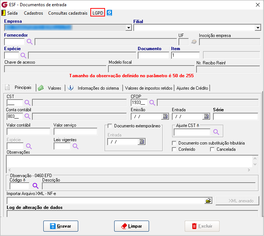Screen dimensions: 264x236
Task: Mark the document as Cancelada
Action: 212,149
